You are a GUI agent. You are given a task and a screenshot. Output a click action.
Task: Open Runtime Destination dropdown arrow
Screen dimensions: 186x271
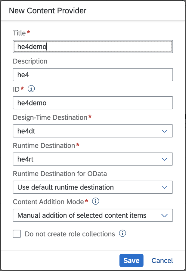(164, 159)
